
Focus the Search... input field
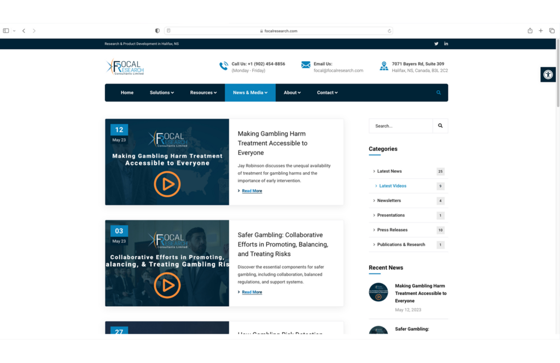[401, 126]
